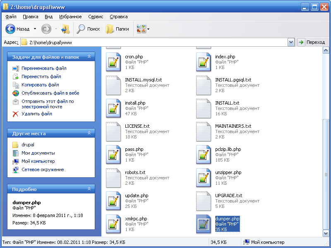This screenshot has width=331, height=248.
Task: Select the xmlrpc.php file icon
Action: [x=113, y=224]
